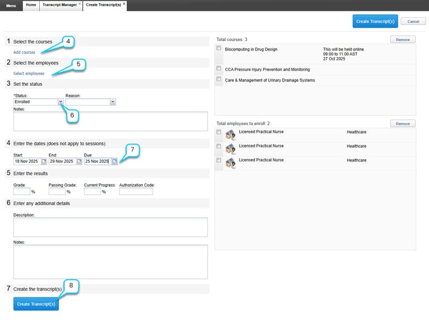Check the Biocomputing in Drug Design course
429x320 pixels.
click(x=219, y=49)
